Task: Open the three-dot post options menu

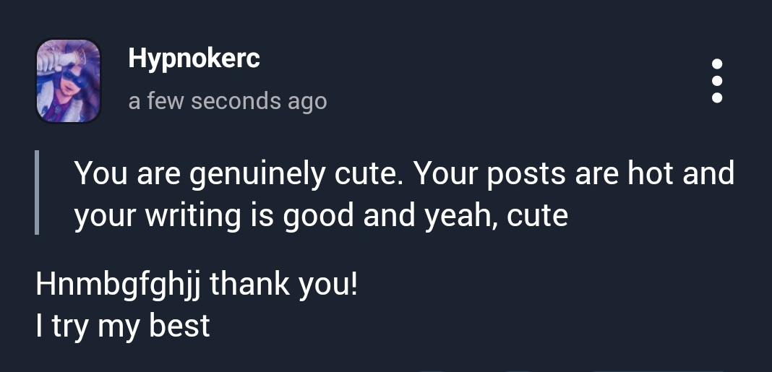Action: [x=717, y=81]
